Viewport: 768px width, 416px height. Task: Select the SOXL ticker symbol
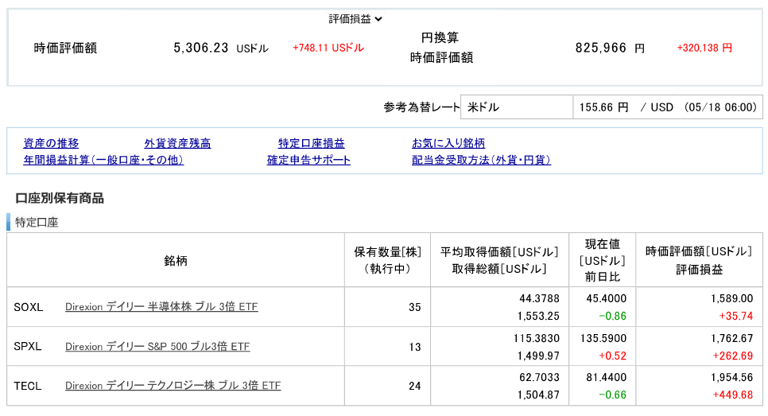coord(29,307)
